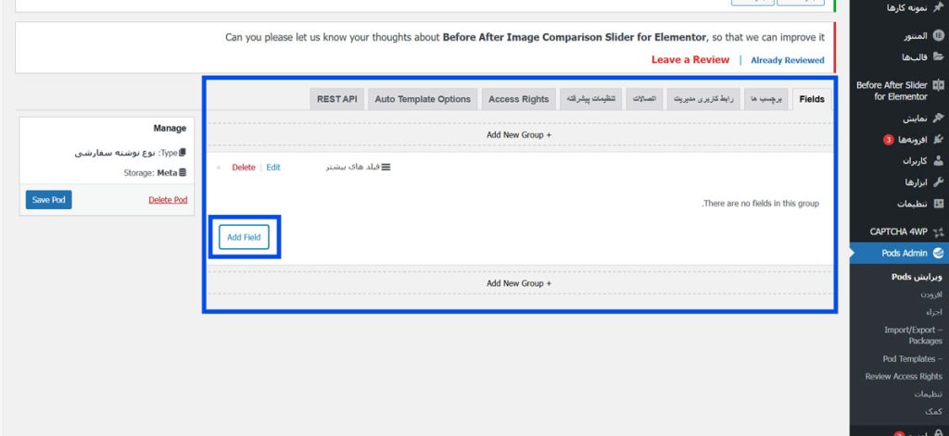
Task: Select the Access Rights tab
Action: tap(518, 99)
